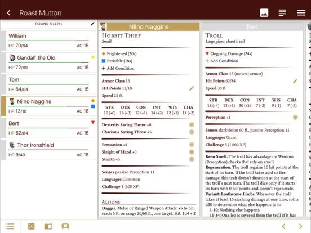This screenshot has height=233, width=311.
Task: Click Nilno's orange diamond marker in list
Action: click(x=92, y=101)
